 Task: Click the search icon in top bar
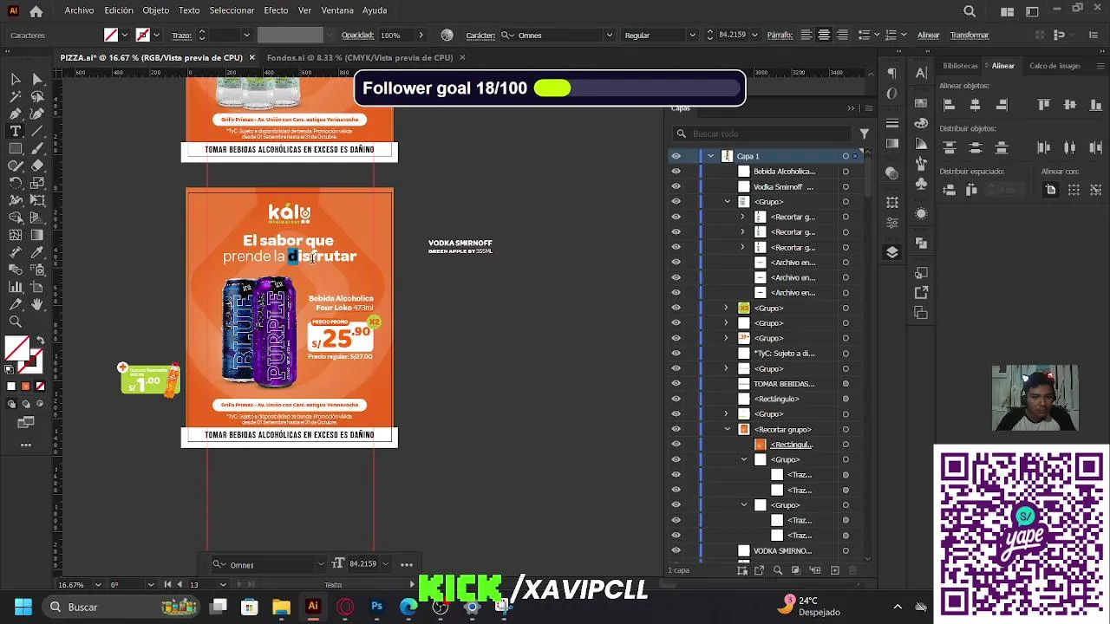(x=970, y=11)
